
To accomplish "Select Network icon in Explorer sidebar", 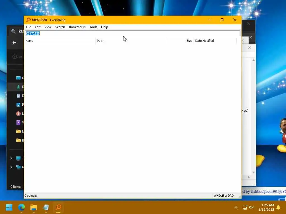I will point(18,167).
